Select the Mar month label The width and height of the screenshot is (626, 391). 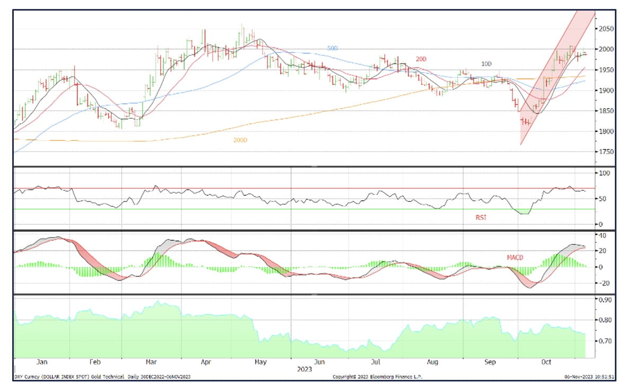[151, 362]
